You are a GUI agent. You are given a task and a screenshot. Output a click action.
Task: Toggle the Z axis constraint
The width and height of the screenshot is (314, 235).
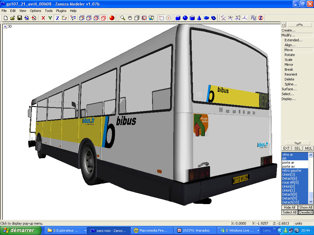point(57,18)
